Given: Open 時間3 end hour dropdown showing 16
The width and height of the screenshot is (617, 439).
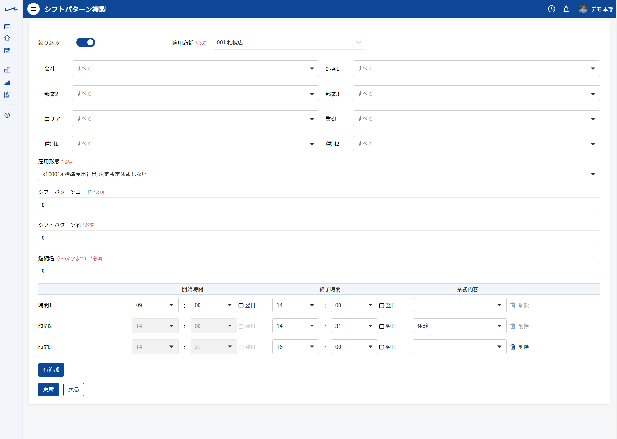Looking at the screenshot, I should (296, 347).
